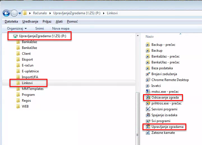Click scroll up arrow of navigation pane
The image size is (202, 145).
[x=138, y=35]
